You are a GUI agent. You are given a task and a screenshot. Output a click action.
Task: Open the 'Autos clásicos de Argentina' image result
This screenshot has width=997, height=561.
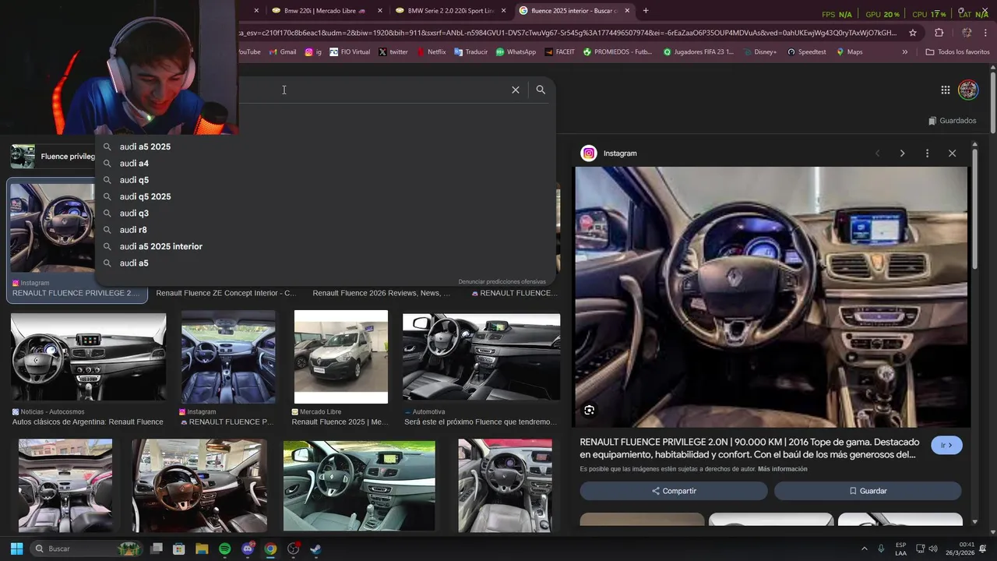tap(88, 357)
